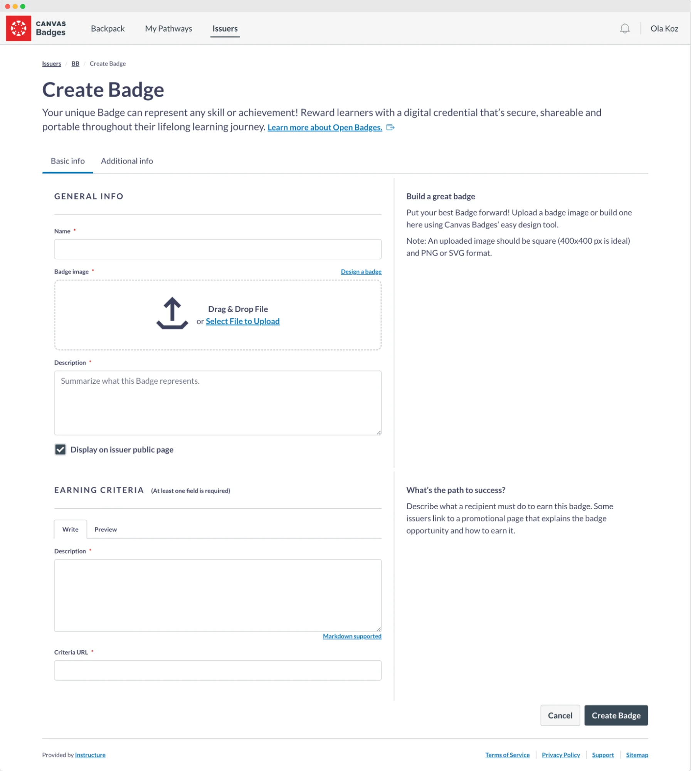This screenshot has height=771, width=691.
Task: Open My Pathways
Action: (168, 28)
